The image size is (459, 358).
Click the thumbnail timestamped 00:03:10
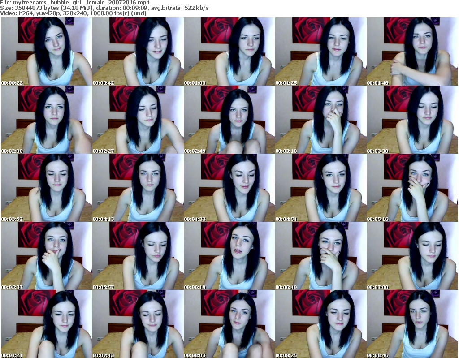click(321, 120)
